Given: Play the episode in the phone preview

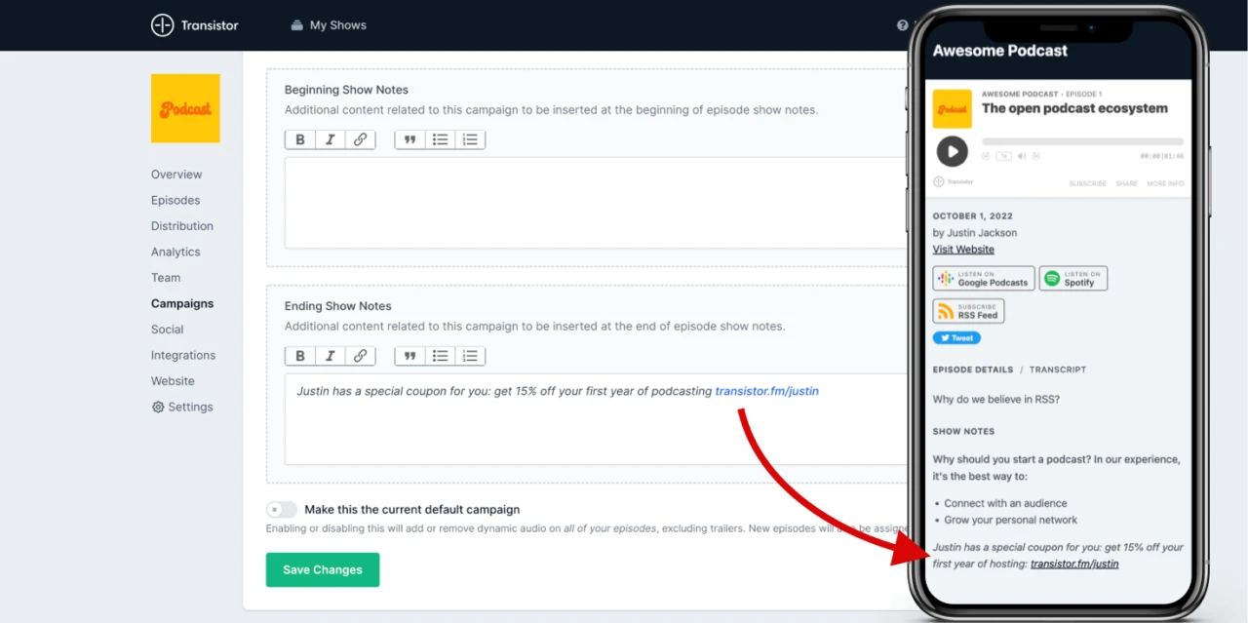Looking at the screenshot, I should click(952, 151).
